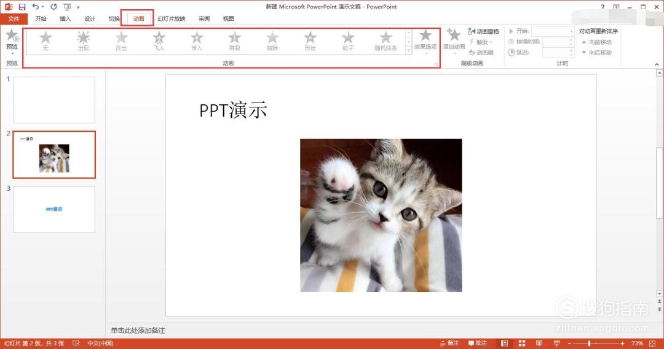Toggle the 动画窗格 pane
This screenshot has height=349, width=664.
(483, 32)
